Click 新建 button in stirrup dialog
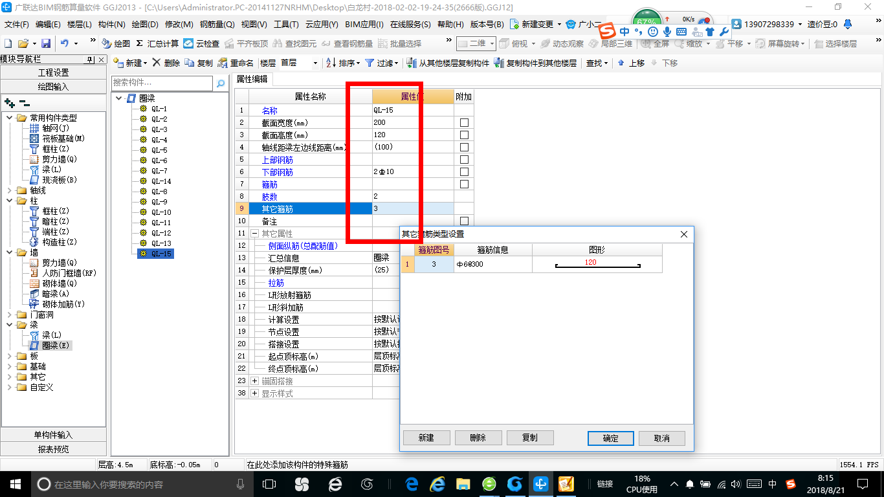The image size is (884, 497). (426, 437)
